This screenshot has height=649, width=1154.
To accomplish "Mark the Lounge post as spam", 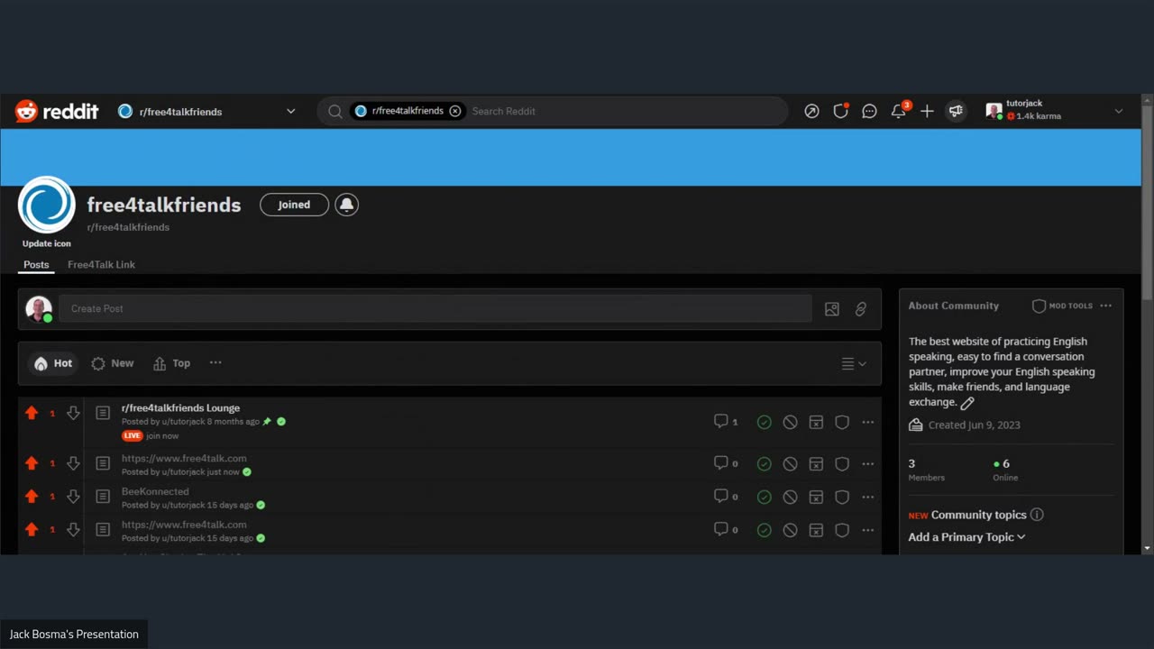I will (816, 422).
